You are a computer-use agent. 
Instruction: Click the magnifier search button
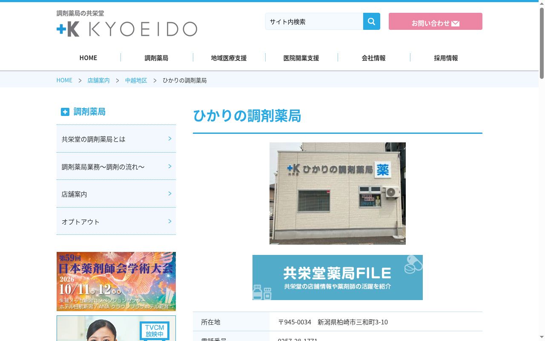point(371,21)
